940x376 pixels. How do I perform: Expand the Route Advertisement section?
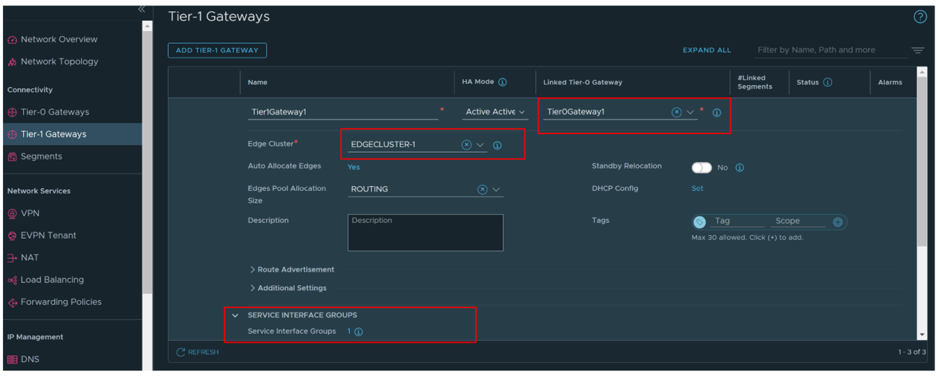point(292,269)
